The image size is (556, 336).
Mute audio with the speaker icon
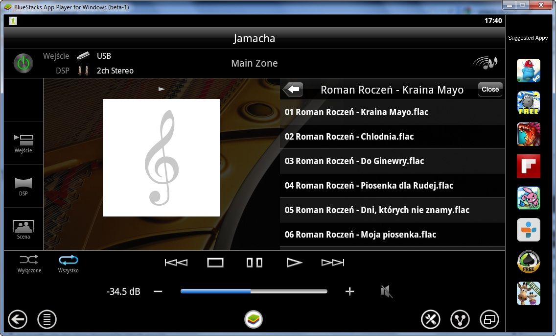pos(387,291)
